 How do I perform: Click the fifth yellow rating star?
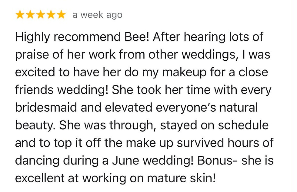(x=61, y=15)
